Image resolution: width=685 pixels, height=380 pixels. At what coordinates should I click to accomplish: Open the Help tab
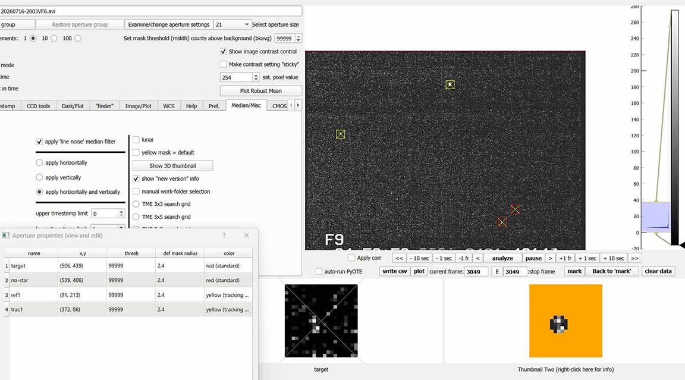point(191,106)
